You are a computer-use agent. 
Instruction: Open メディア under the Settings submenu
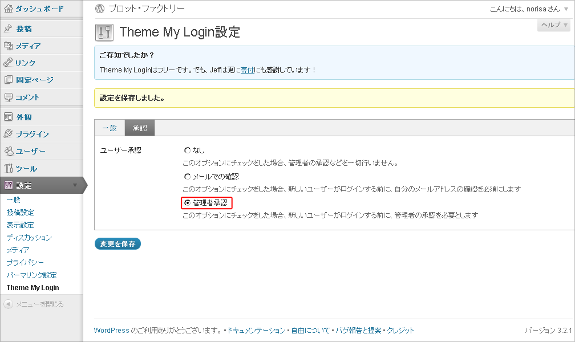coord(18,250)
